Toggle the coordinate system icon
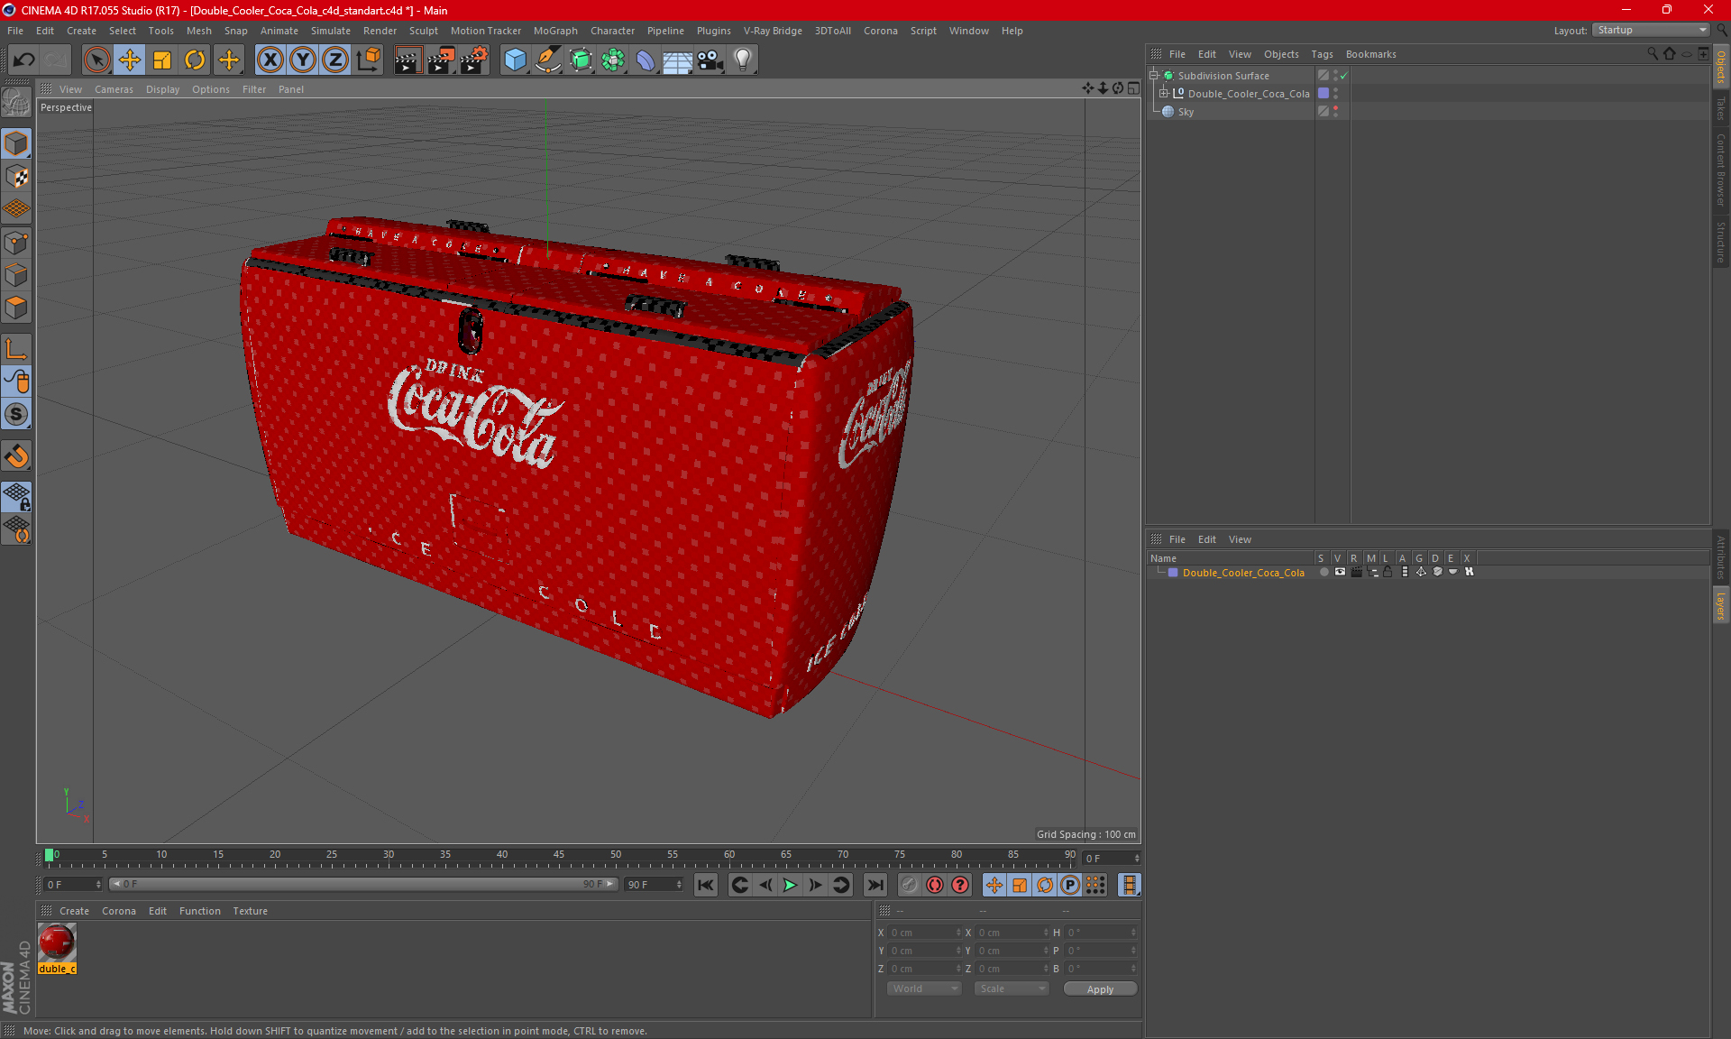The image size is (1731, 1039). click(x=368, y=60)
